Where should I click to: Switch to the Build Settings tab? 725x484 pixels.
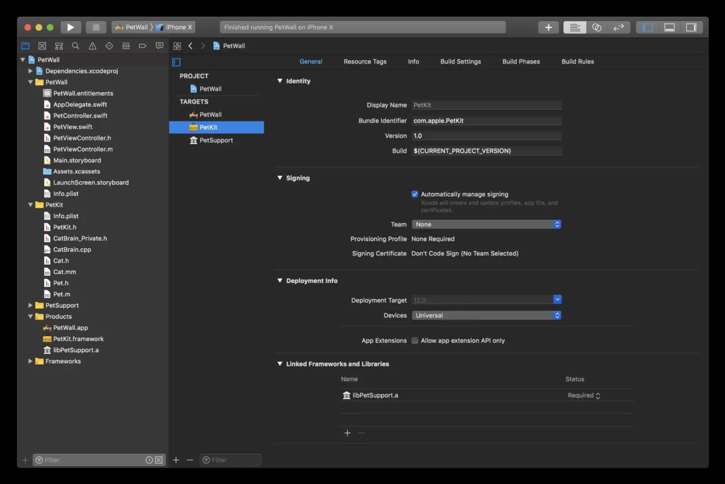click(461, 61)
